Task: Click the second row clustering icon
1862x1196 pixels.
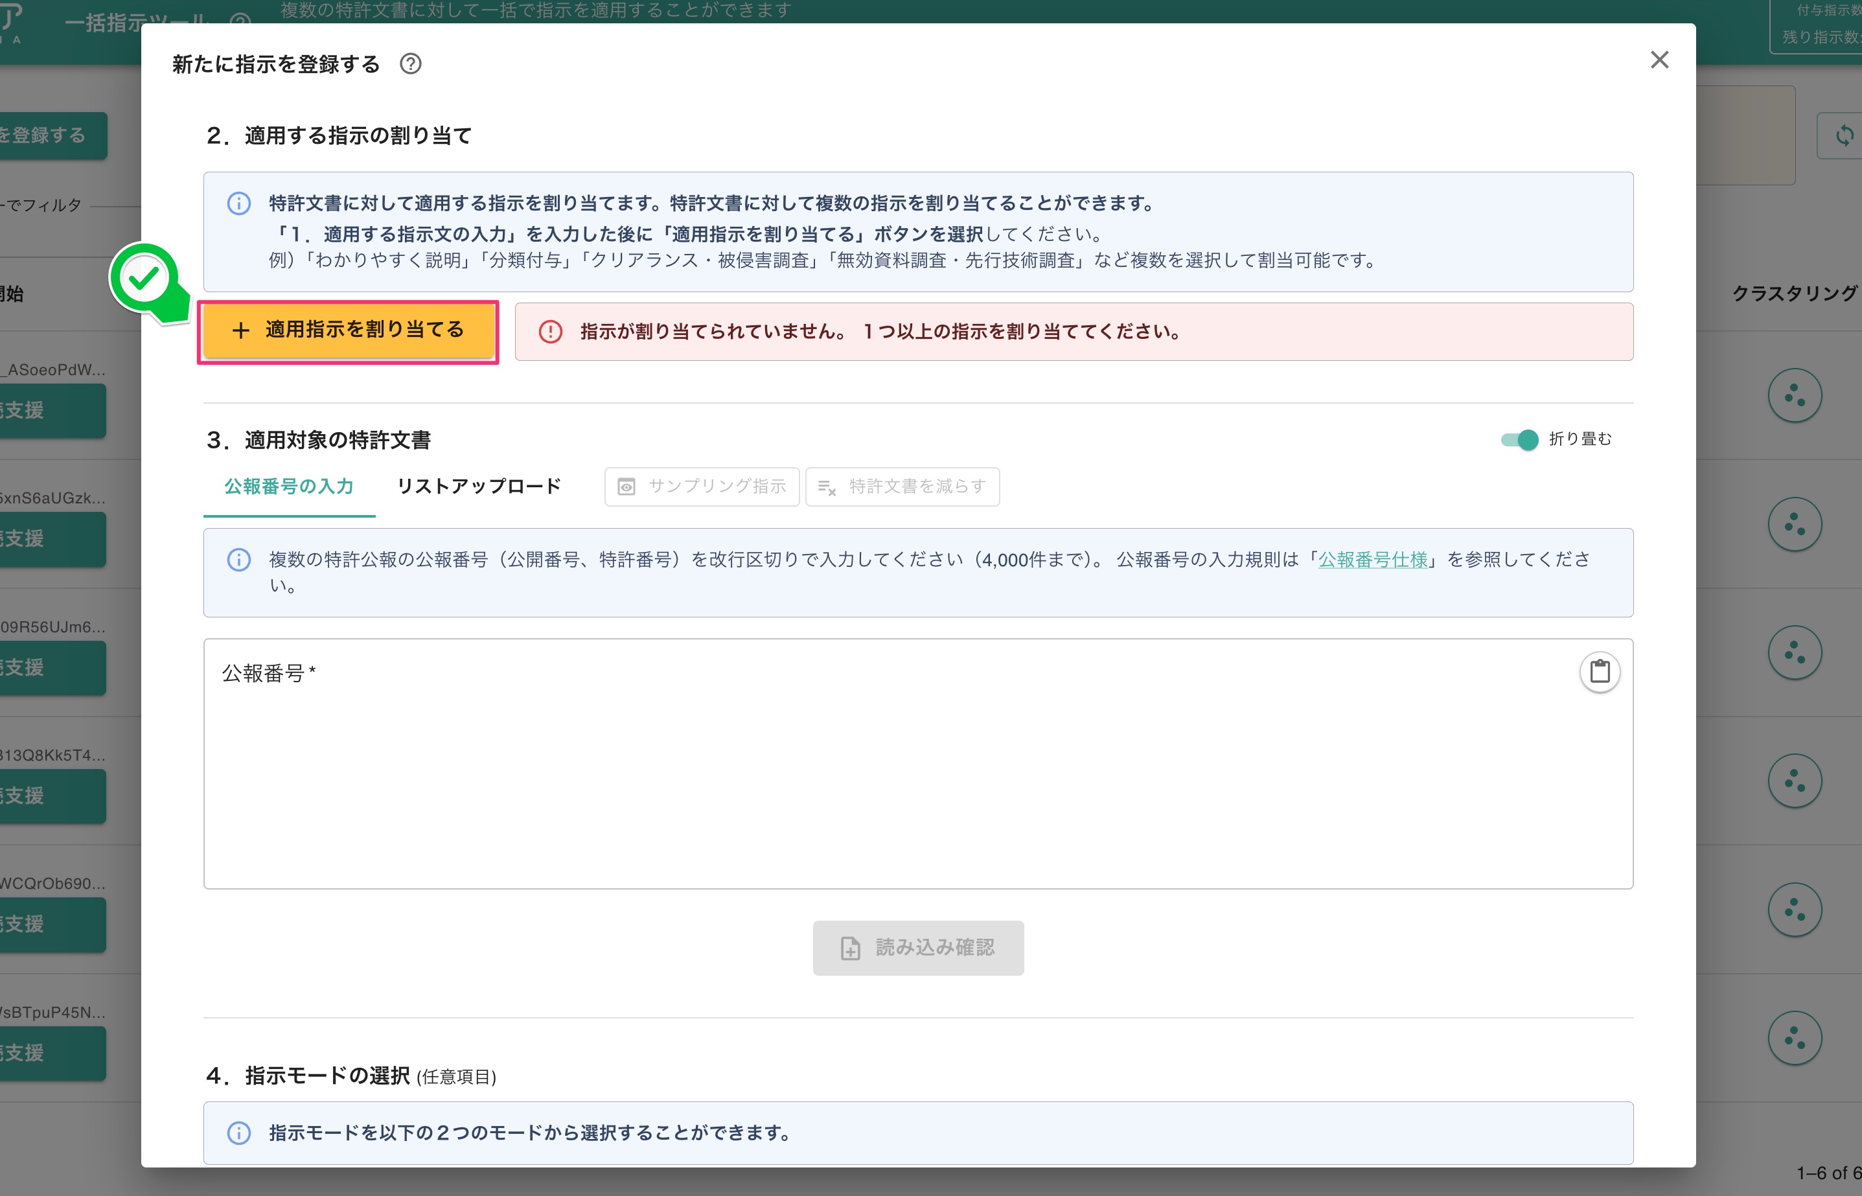Action: [1794, 524]
